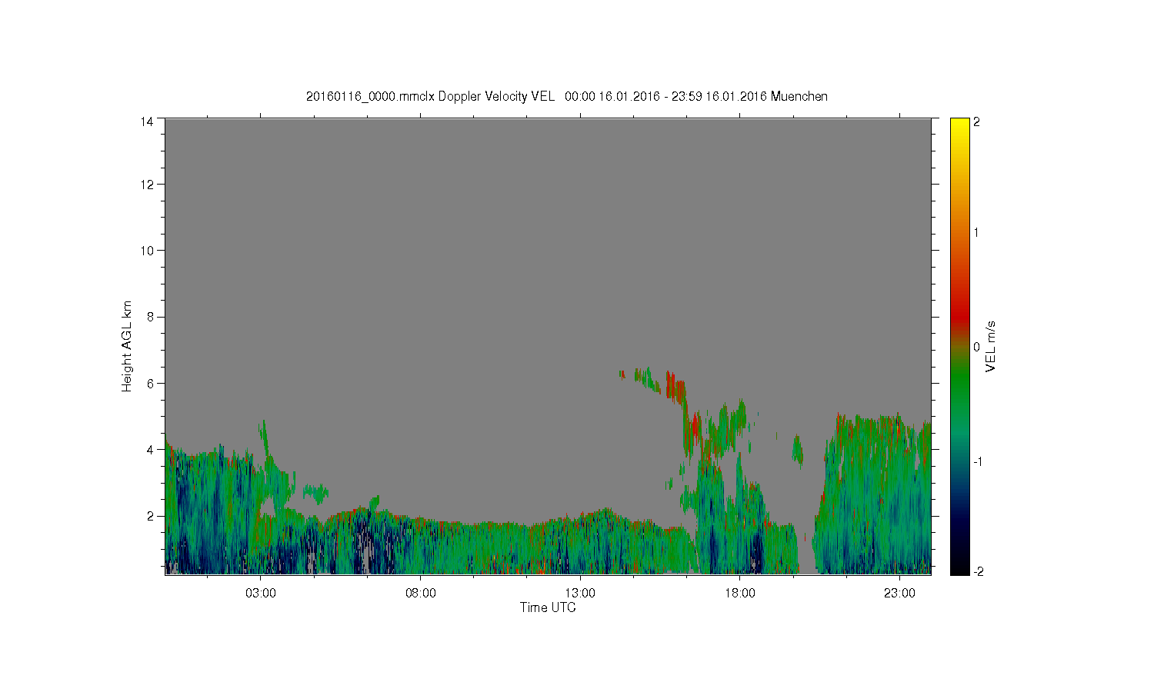The image size is (1154, 692).
Task: Click the plot title text beginning 20160116_0000.mmclx
Action: (x=566, y=96)
